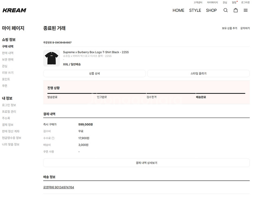
Task: Click the black T-shirt product thumbnail
Action: (51, 58)
